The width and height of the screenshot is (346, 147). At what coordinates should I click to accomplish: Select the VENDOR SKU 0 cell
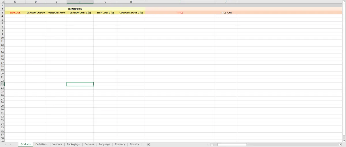(56, 13)
